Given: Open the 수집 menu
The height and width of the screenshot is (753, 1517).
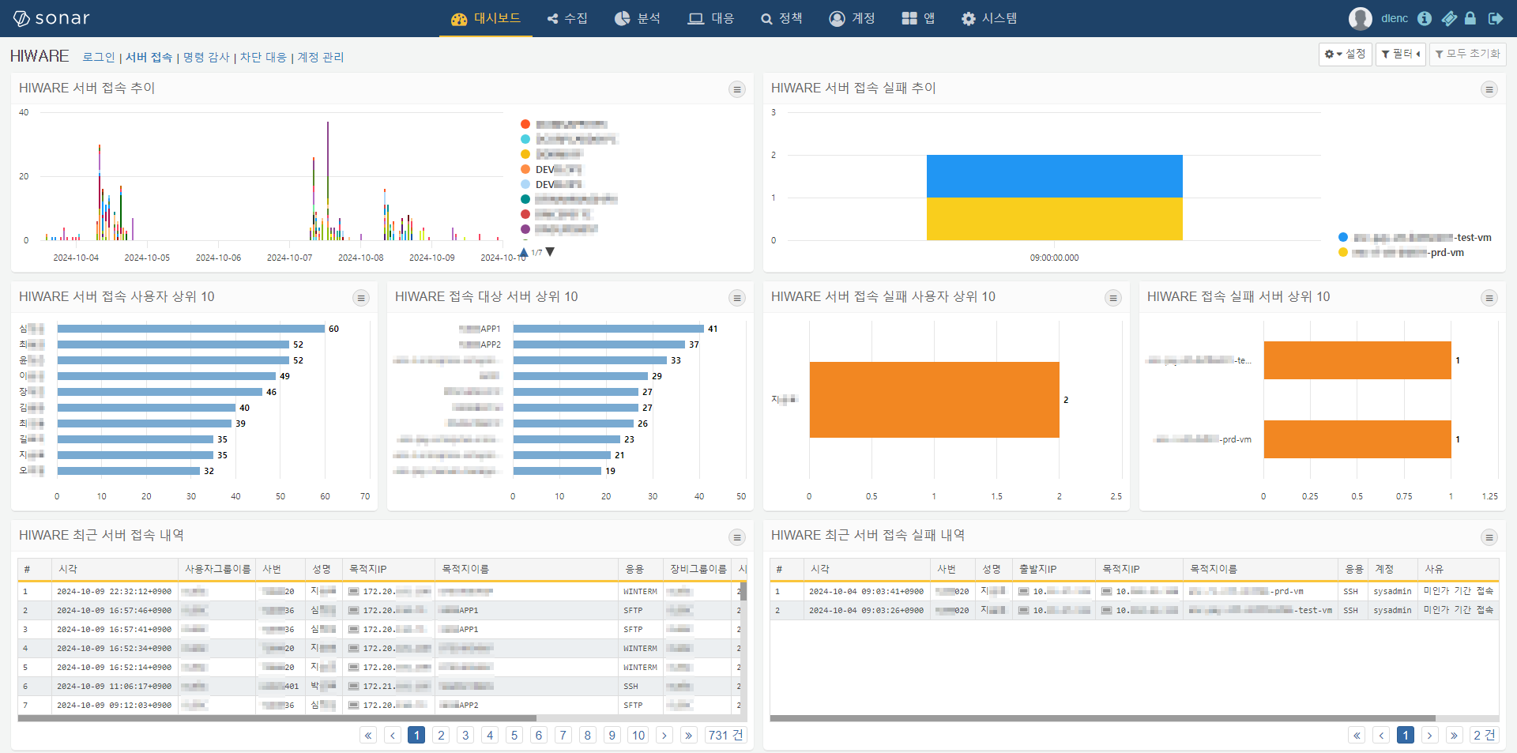Looking at the screenshot, I should point(567,18).
